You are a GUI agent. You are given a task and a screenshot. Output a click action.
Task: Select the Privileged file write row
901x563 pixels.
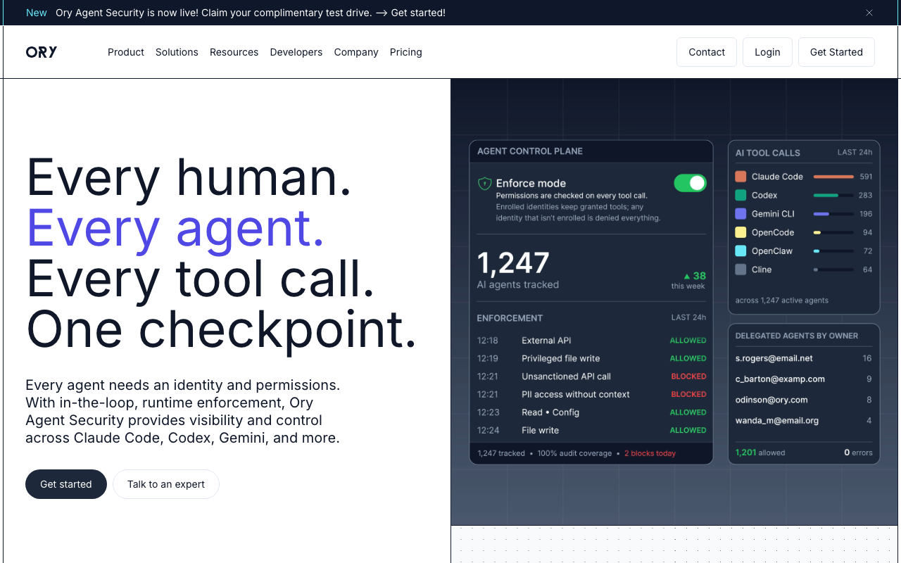coord(591,358)
